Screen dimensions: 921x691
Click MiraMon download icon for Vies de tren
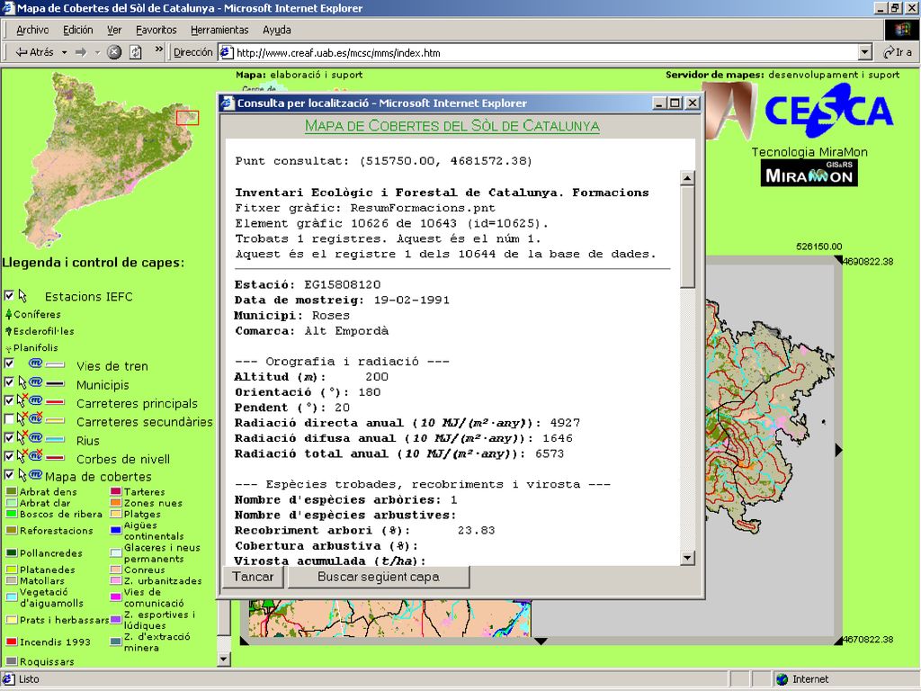click(x=36, y=363)
